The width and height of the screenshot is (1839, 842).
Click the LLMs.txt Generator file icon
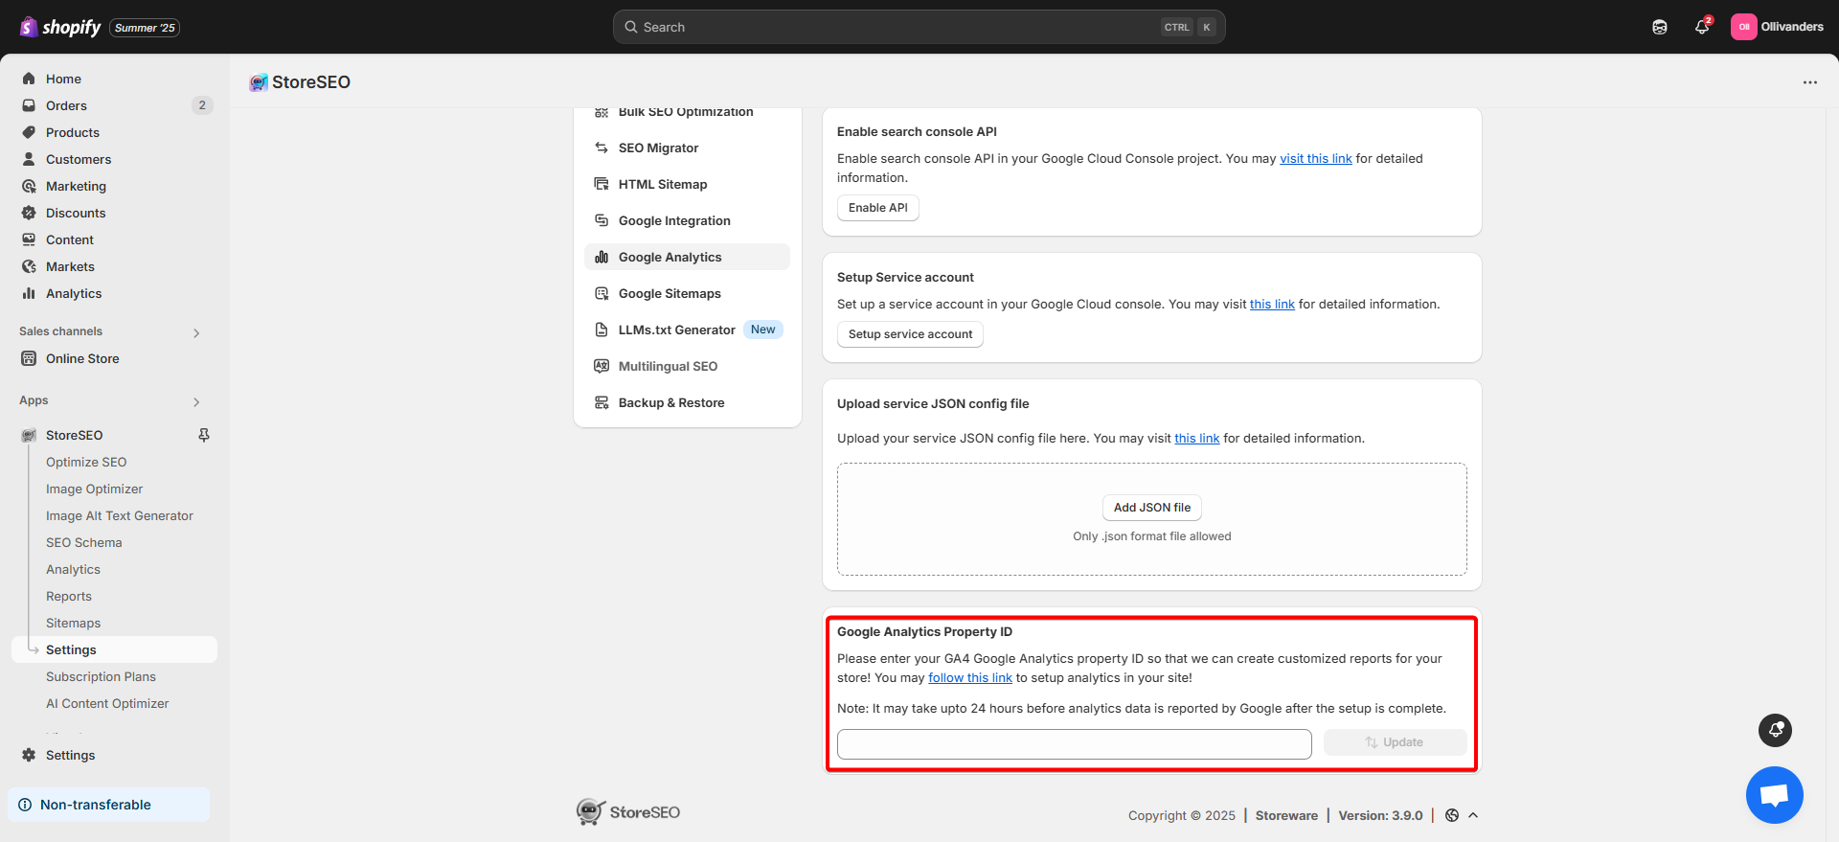[602, 330]
